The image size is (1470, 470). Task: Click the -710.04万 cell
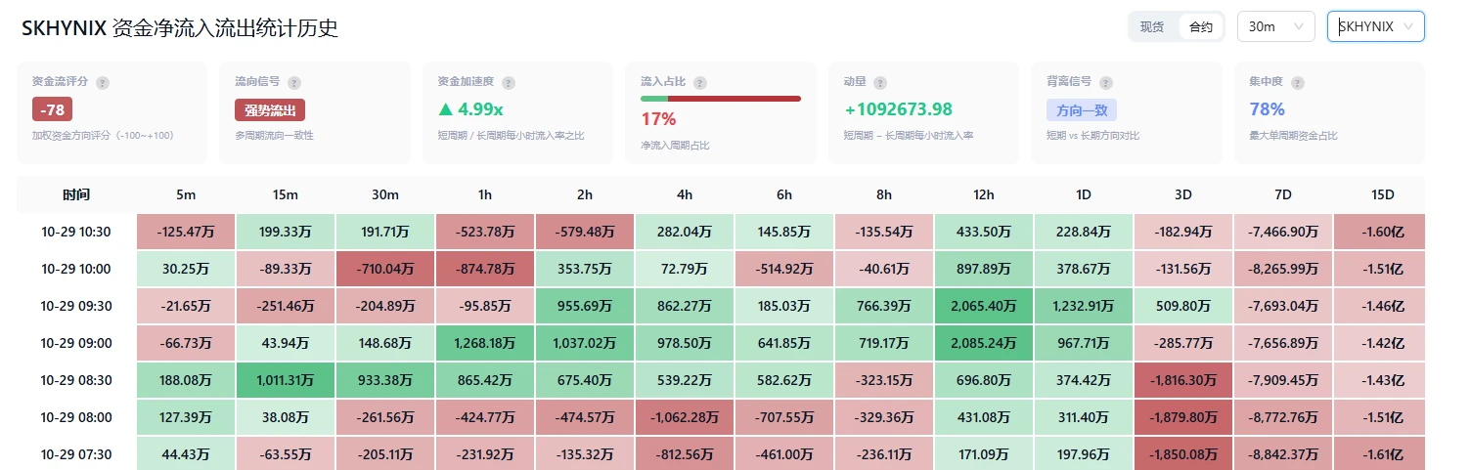point(385,269)
